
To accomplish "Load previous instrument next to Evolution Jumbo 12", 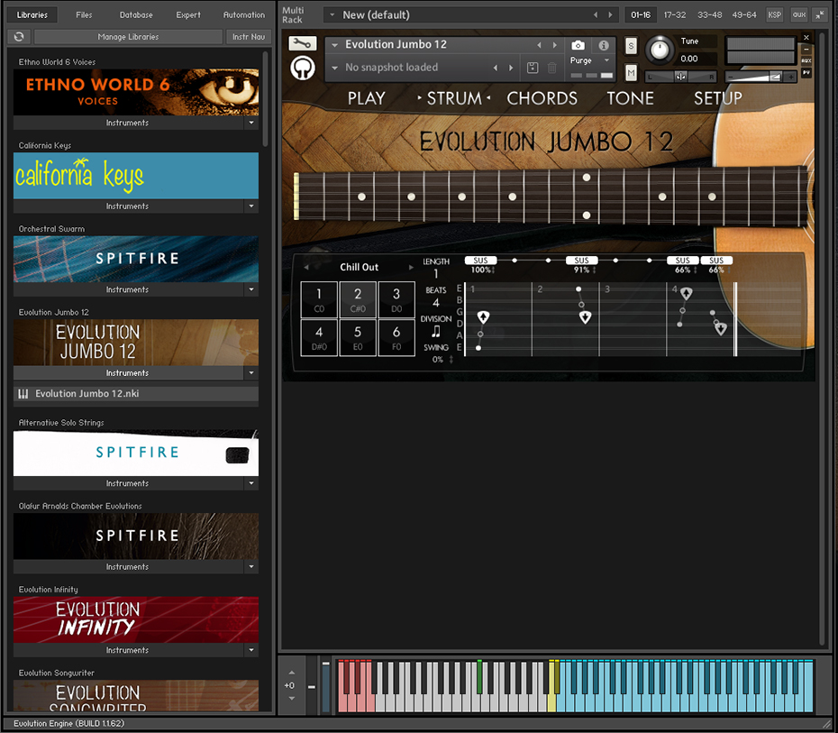I will (x=539, y=45).
